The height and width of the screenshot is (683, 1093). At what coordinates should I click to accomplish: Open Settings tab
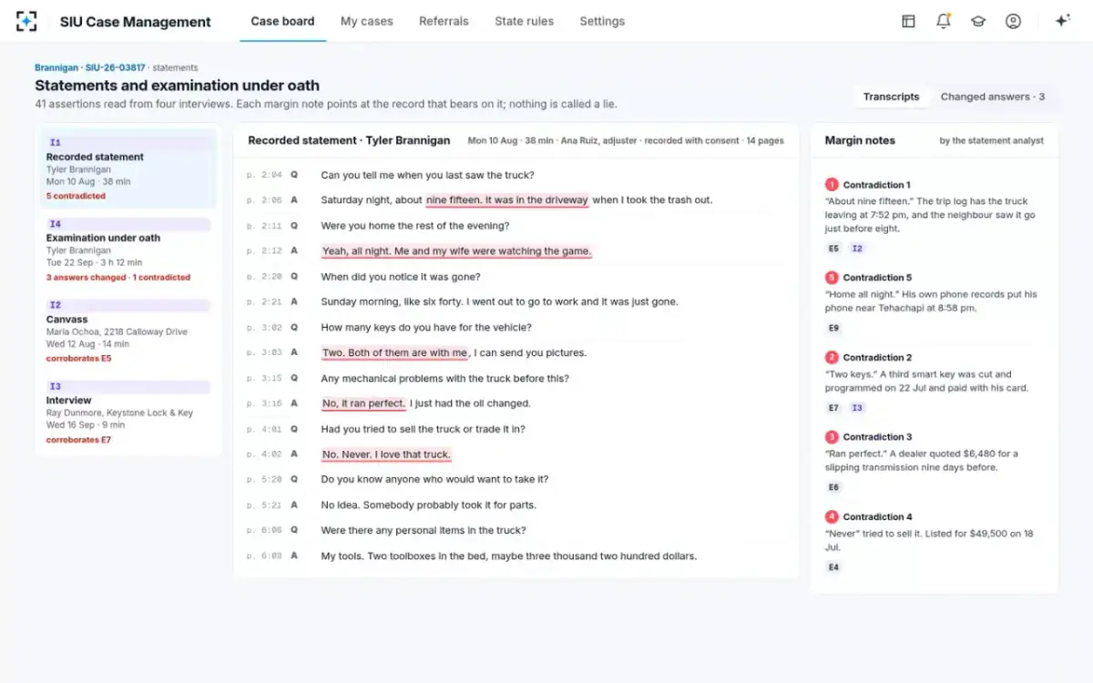(x=602, y=21)
